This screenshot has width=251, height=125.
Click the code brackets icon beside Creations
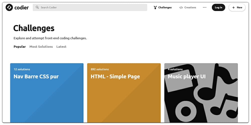(x=181, y=7)
